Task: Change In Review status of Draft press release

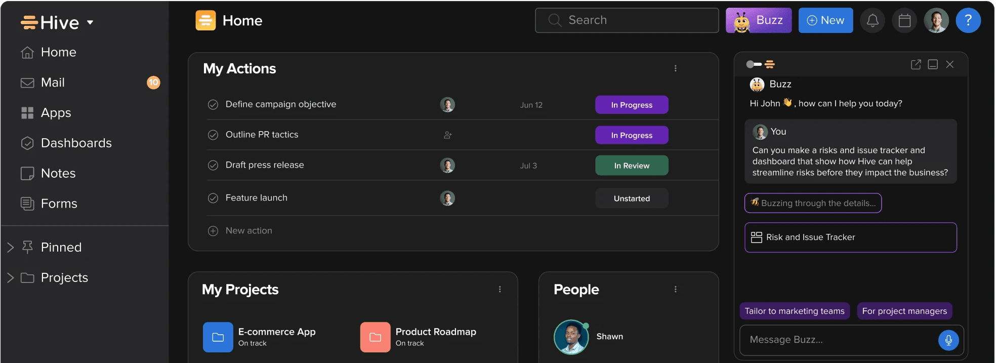Action: click(632, 166)
